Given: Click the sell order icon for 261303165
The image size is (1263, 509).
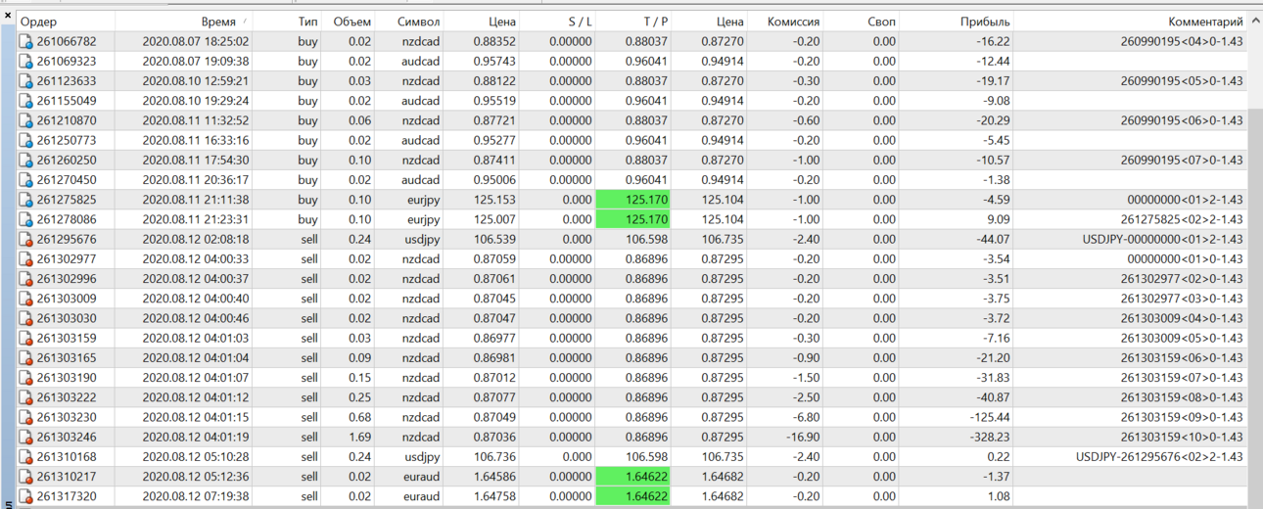Looking at the screenshot, I should pos(26,357).
